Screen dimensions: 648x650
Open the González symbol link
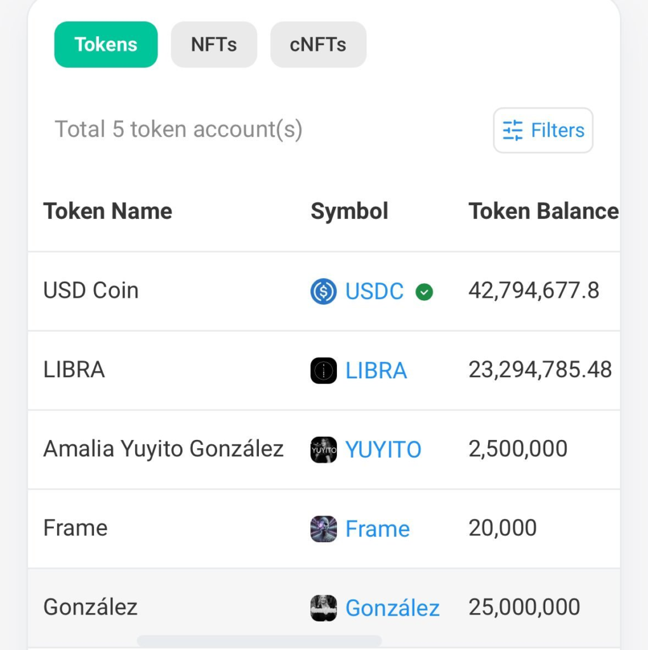[x=392, y=608]
